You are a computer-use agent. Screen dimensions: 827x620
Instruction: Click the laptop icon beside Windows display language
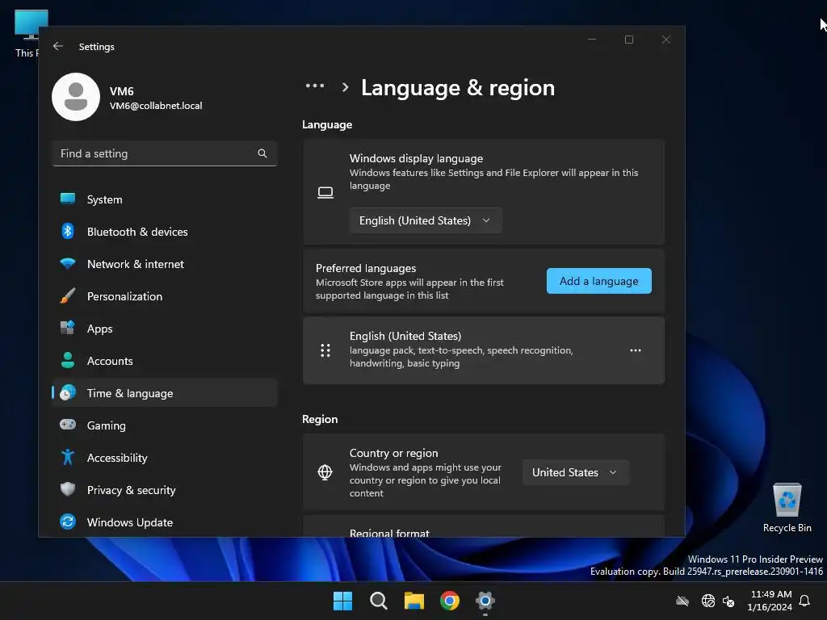point(325,192)
